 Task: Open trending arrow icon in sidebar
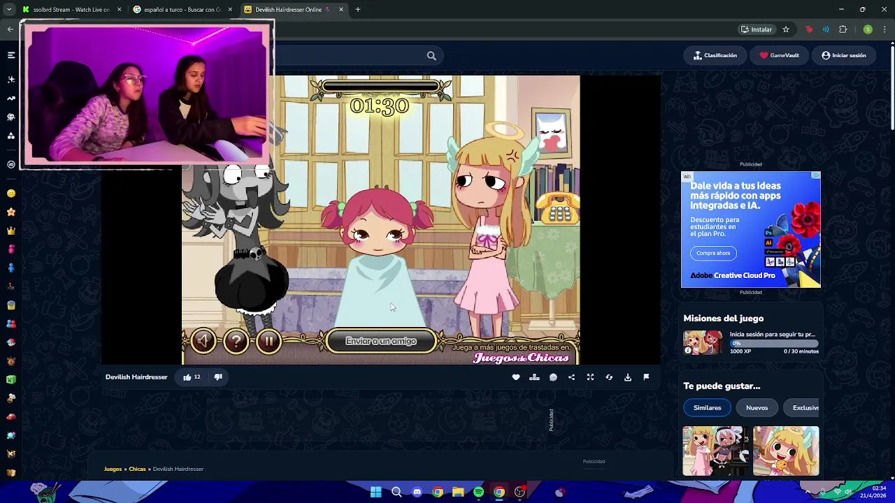pyautogui.click(x=11, y=99)
